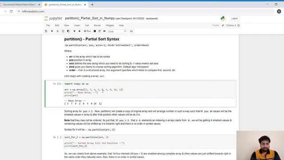Click the Python 3 kernel indicator circle

pyautogui.click(x=239, y=25)
